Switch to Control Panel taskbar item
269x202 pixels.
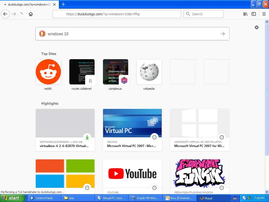point(44,198)
